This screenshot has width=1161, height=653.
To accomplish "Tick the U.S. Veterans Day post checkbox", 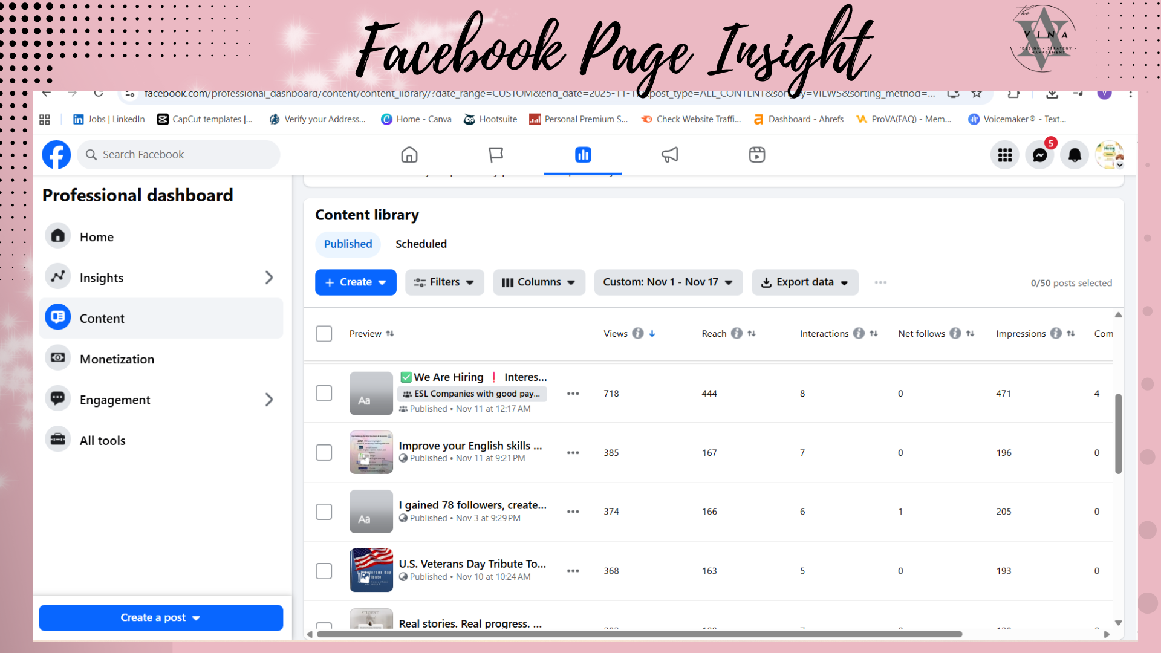I will [x=324, y=571].
